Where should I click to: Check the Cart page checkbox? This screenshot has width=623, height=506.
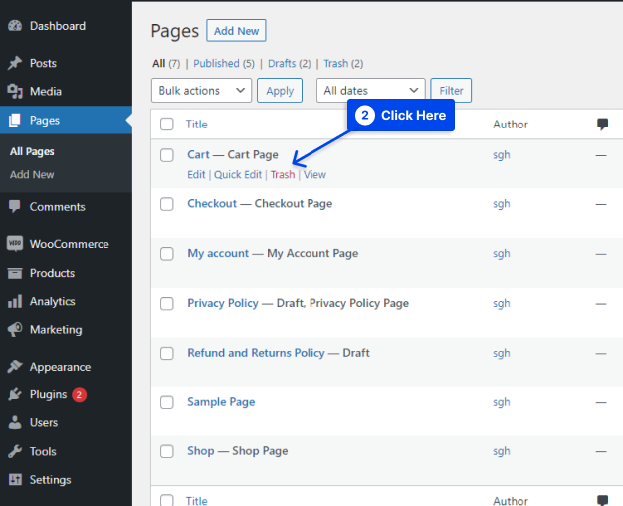(167, 155)
